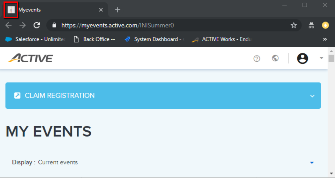
Task: Go forward to next page
Action: tap(22, 25)
